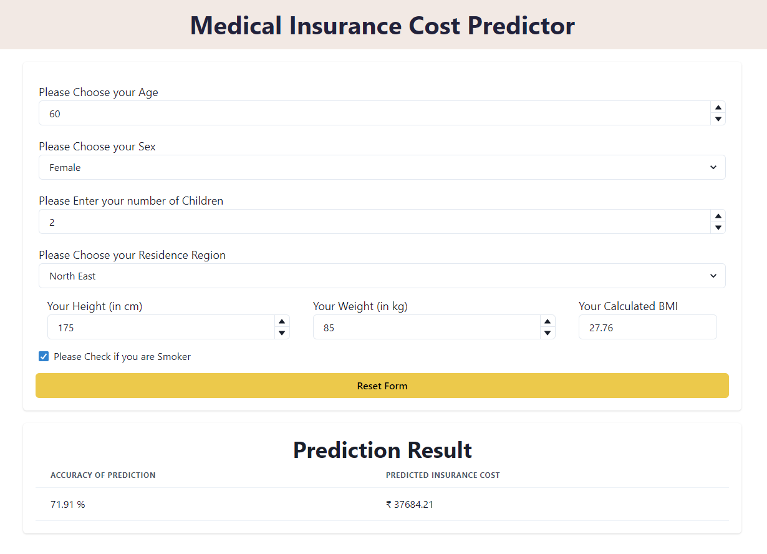
Task: Click the 'Prediction Result' heading
Action: point(382,450)
